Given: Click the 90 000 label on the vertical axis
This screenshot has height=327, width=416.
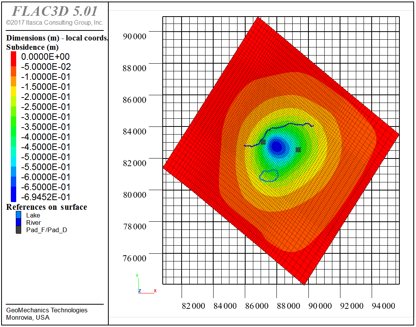Looking at the screenshot, I should pos(135,36).
